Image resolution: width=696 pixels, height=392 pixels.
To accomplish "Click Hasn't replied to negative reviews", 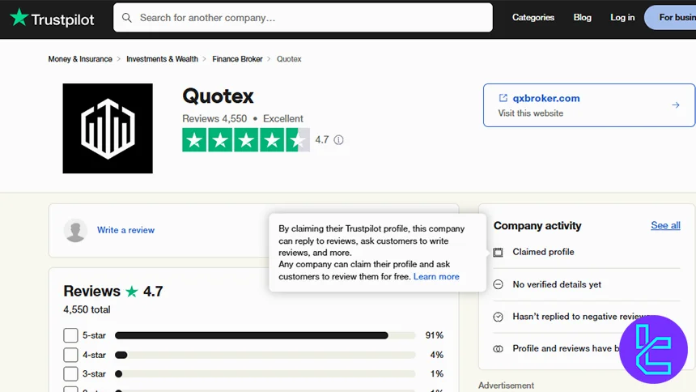I will pyautogui.click(x=580, y=317).
